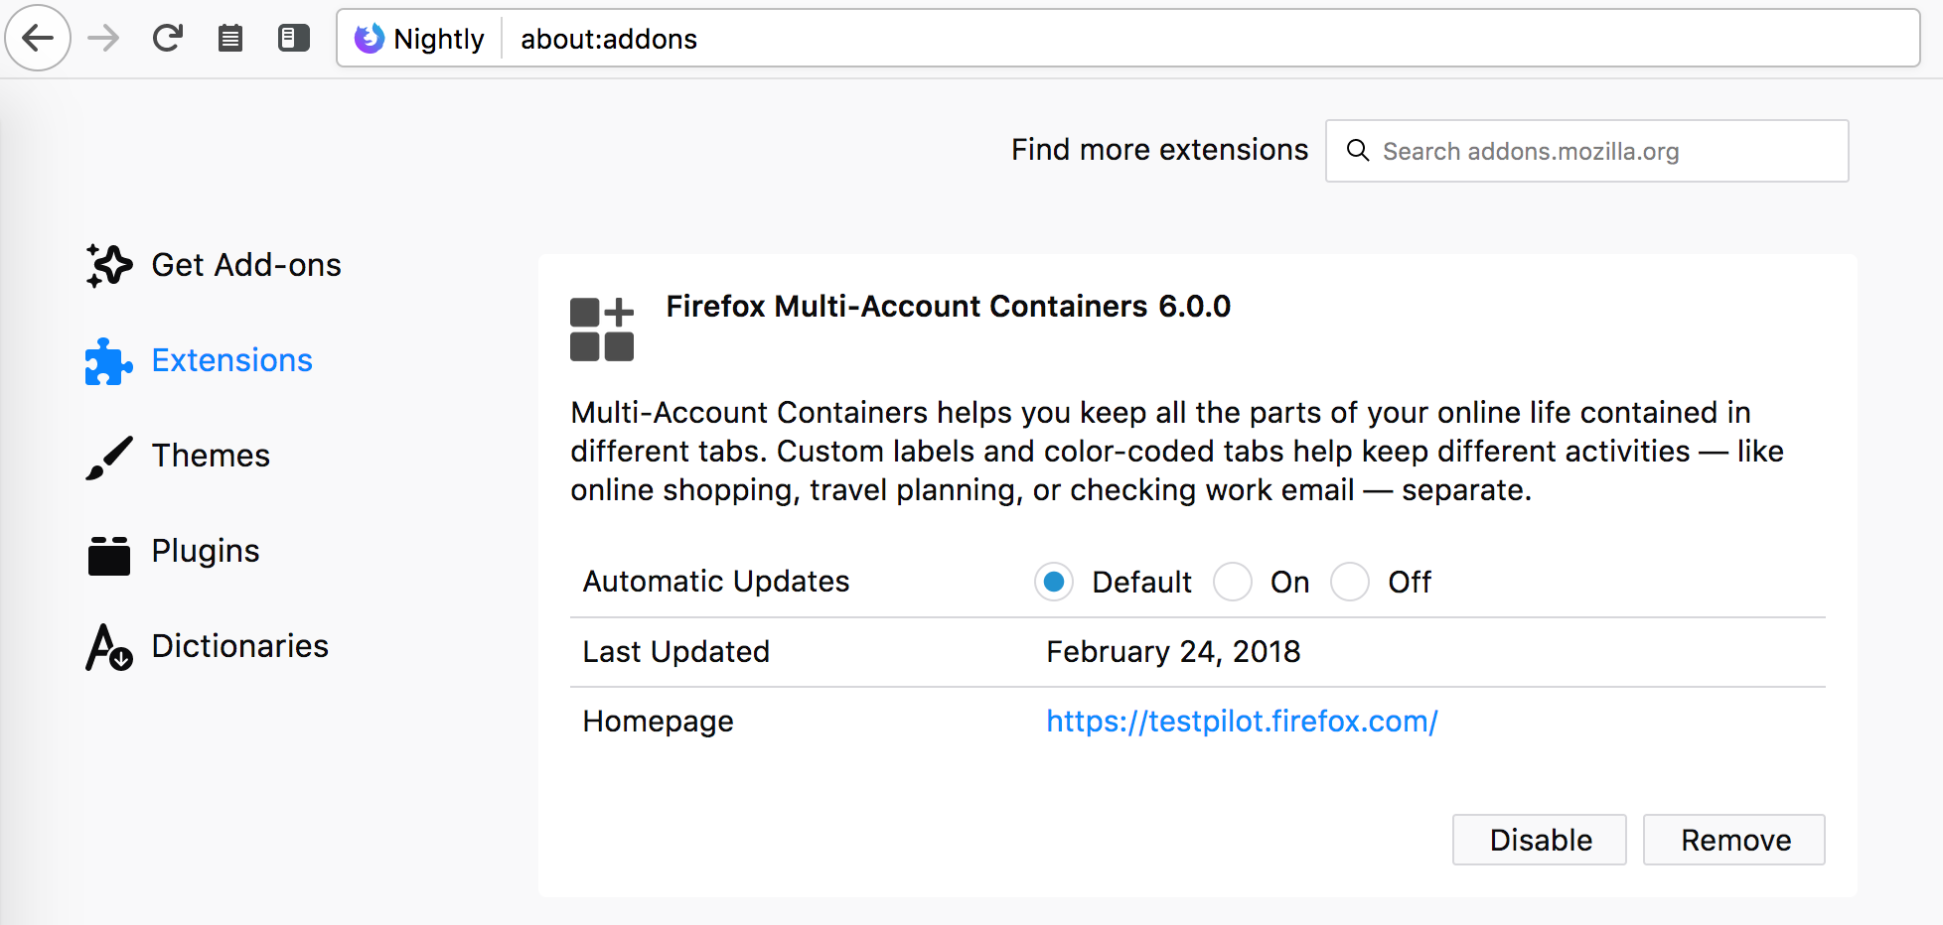Image resolution: width=1943 pixels, height=925 pixels.
Task: Select Default for Automatic Updates
Action: pos(1054,582)
